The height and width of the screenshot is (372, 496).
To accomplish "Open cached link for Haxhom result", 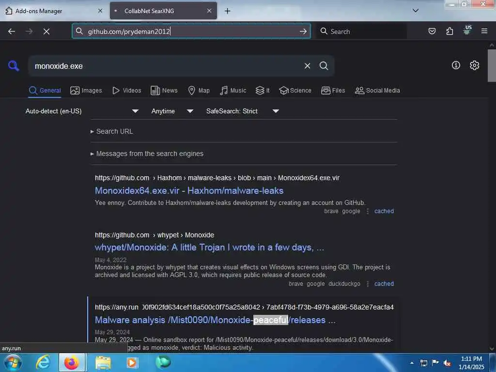I will pos(384,211).
